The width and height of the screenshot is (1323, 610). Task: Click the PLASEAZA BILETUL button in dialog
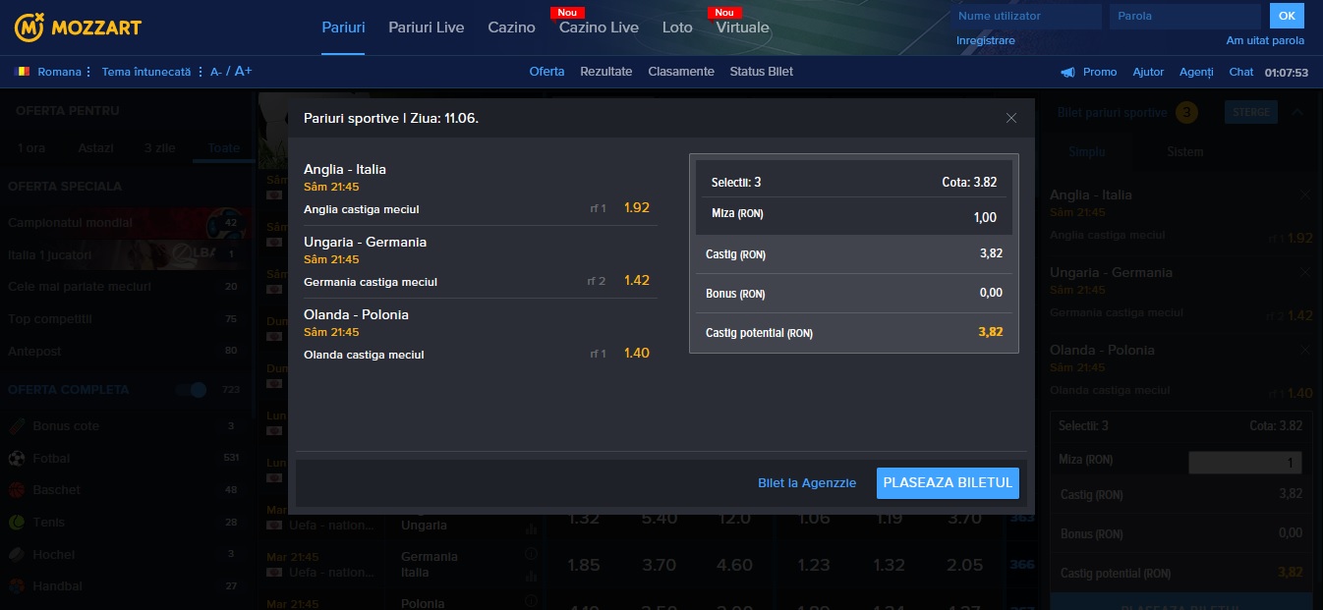[948, 483]
